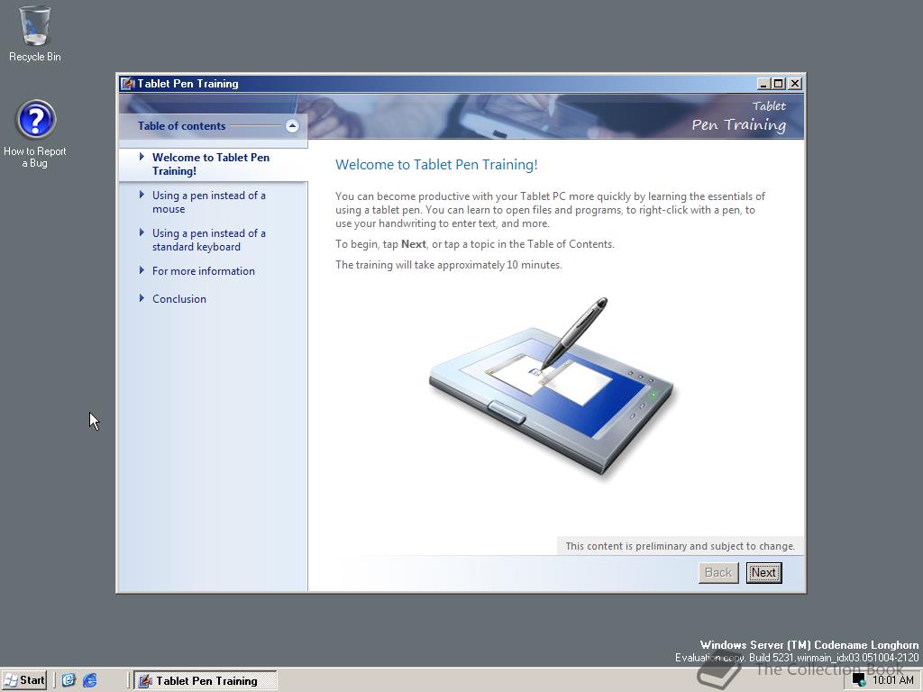Click Show Desktop Quick Launch icon
This screenshot has height=692, width=923.
coord(69,680)
